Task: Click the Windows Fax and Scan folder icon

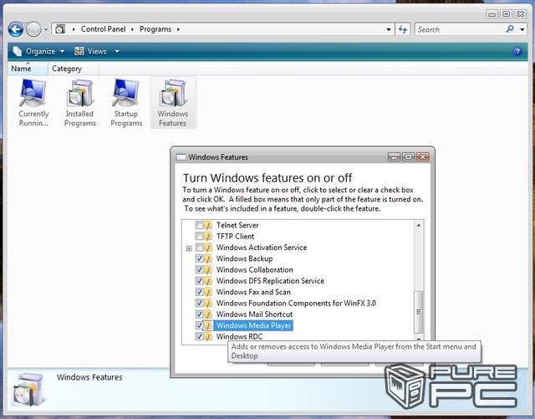Action: pyautogui.click(x=208, y=292)
